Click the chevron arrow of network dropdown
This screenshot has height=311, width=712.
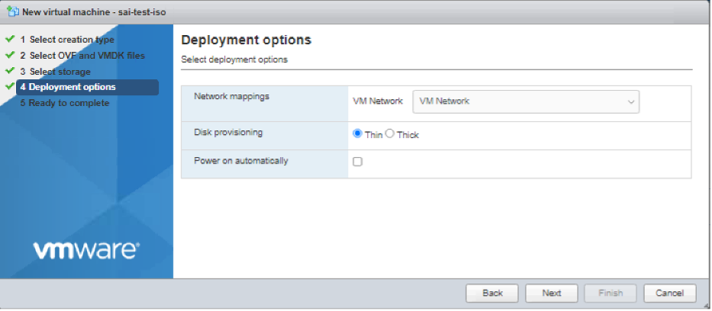pyautogui.click(x=630, y=102)
